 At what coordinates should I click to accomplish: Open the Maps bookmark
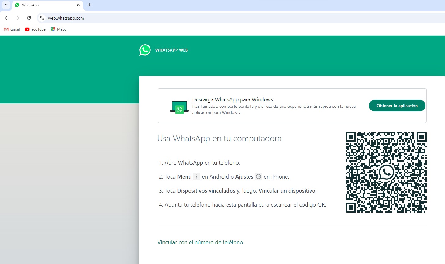pos(58,29)
